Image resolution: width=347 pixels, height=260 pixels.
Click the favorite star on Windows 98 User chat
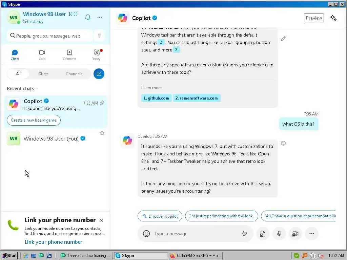click(x=102, y=133)
